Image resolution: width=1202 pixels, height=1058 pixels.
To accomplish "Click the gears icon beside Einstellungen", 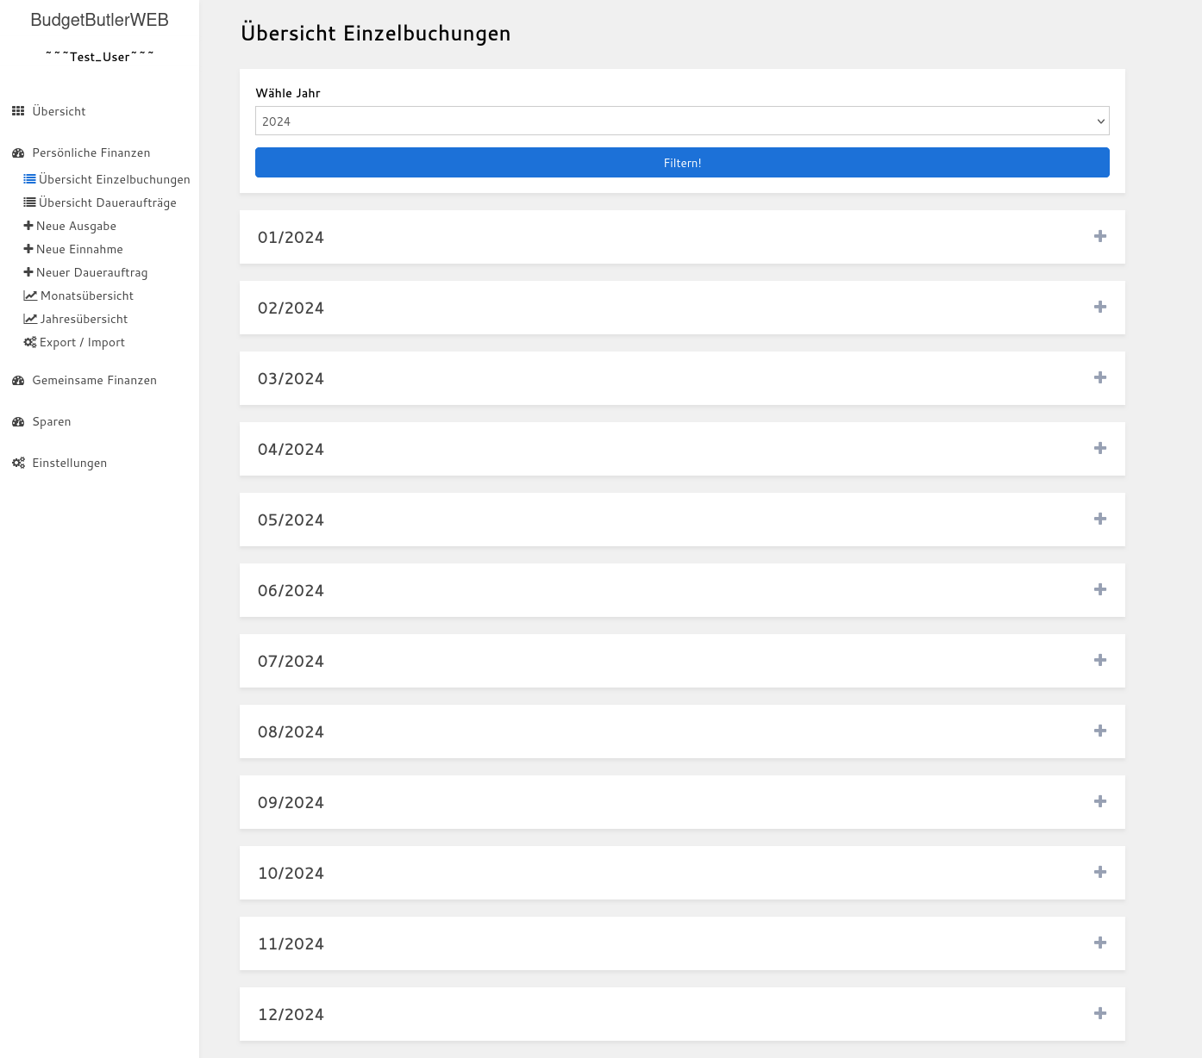I will coord(18,463).
